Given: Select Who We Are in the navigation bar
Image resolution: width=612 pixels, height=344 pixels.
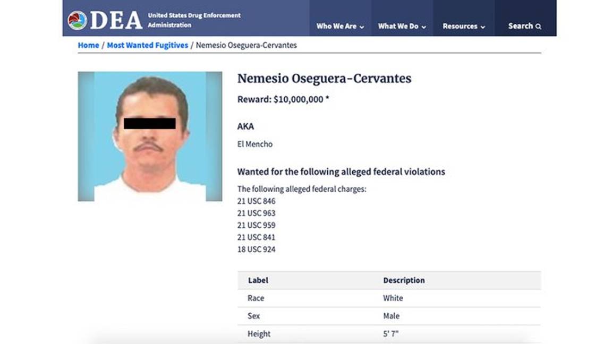Looking at the screenshot, I should point(336,25).
